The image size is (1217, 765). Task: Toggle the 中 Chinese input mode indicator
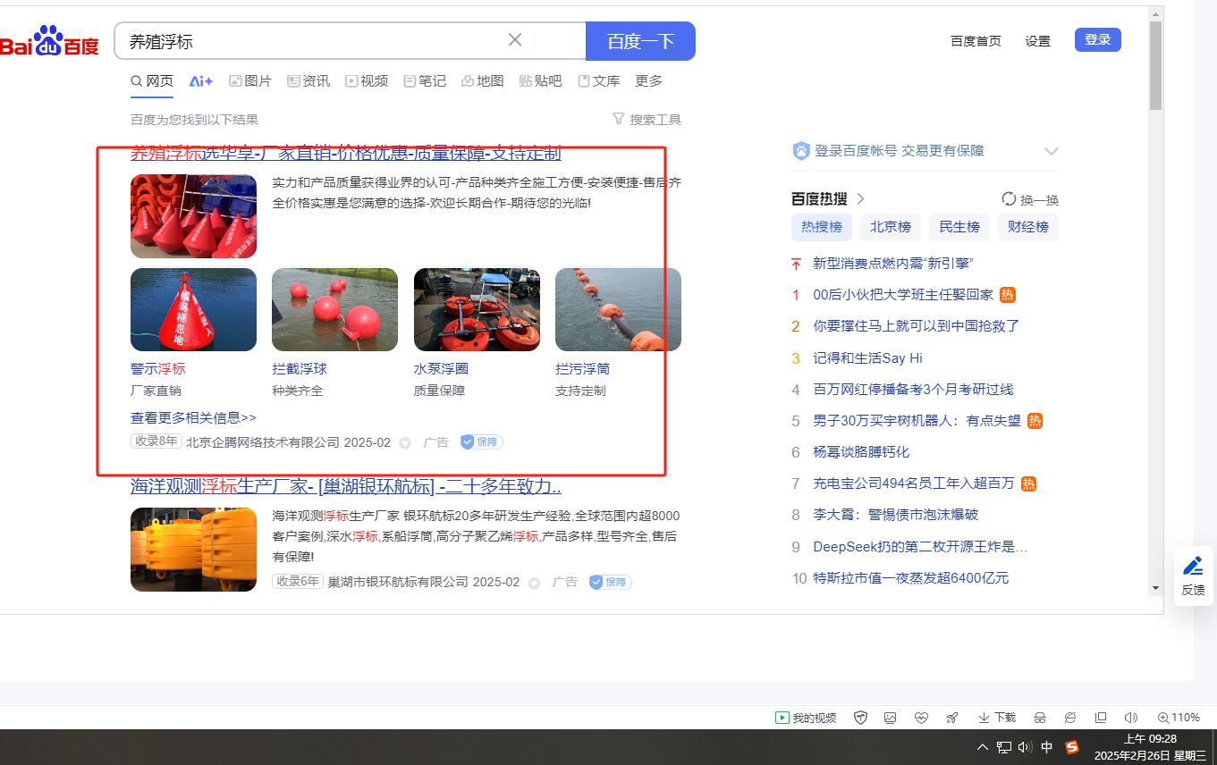coord(1047,747)
